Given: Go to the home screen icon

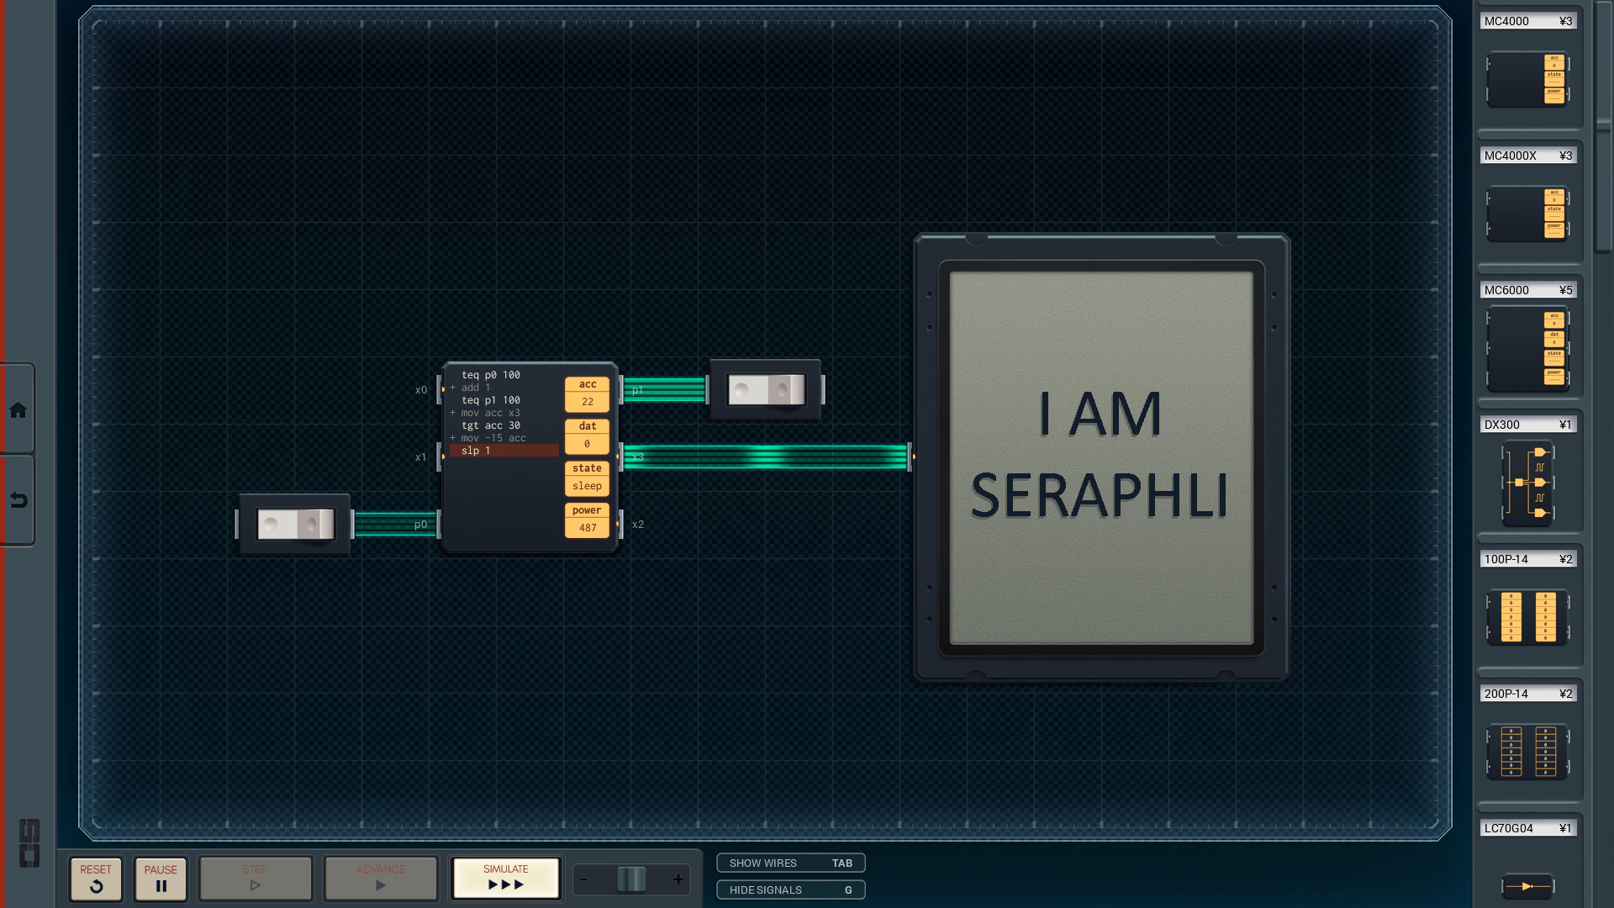Looking at the screenshot, I should (x=18, y=410).
